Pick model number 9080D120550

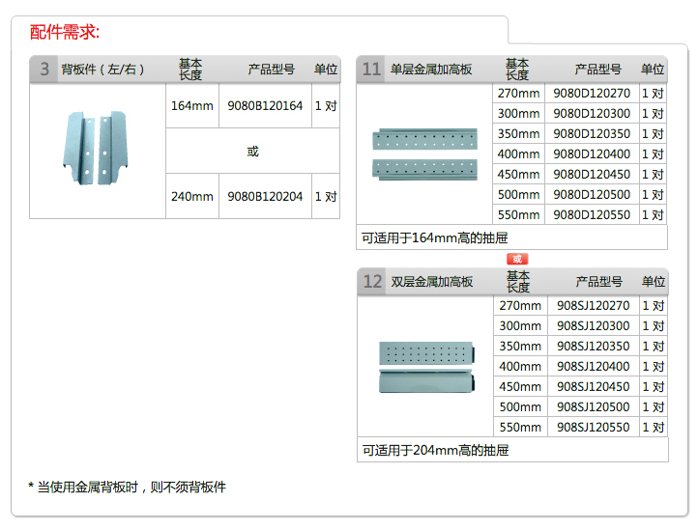tap(592, 215)
